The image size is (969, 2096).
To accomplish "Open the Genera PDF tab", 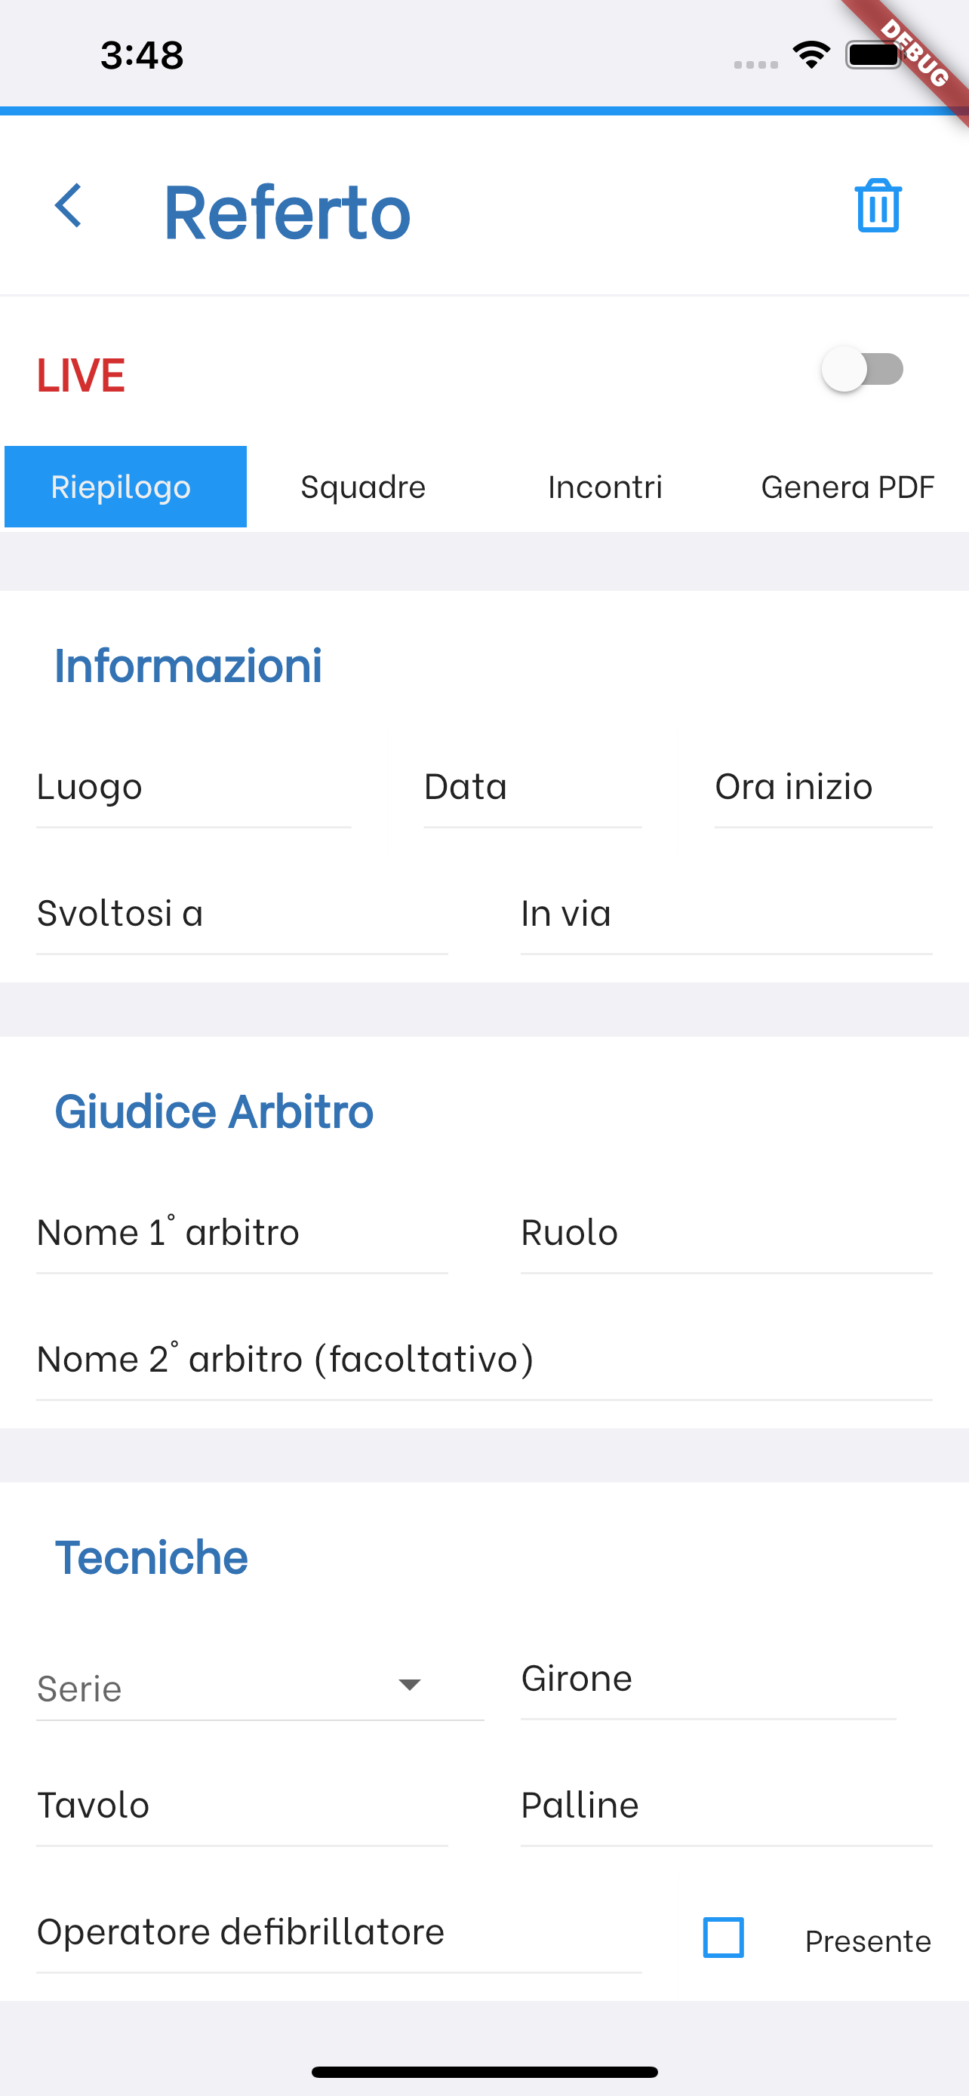I will [847, 487].
